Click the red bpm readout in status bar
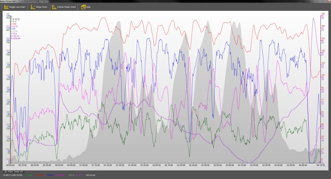Viewport: 331px width, 179px height. (39, 175)
